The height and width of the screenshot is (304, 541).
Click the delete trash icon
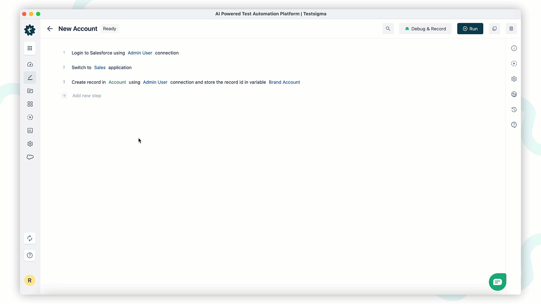[511, 29]
